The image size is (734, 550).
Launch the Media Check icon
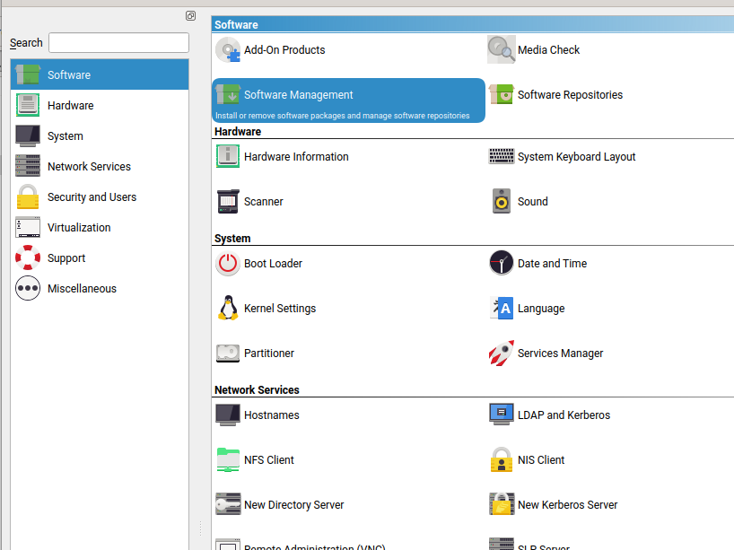click(502, 49)
